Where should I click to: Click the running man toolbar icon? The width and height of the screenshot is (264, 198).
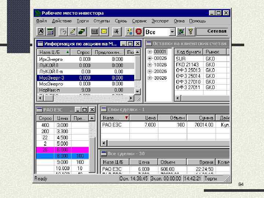[x=117, y=32]
